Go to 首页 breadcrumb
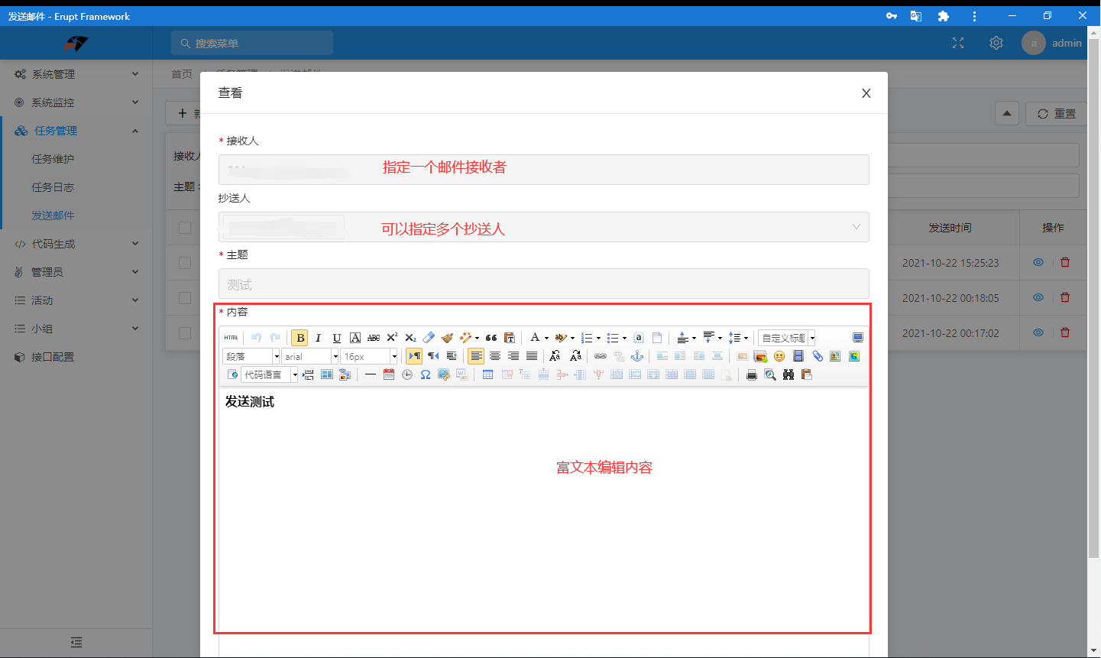 coord(182,74)
